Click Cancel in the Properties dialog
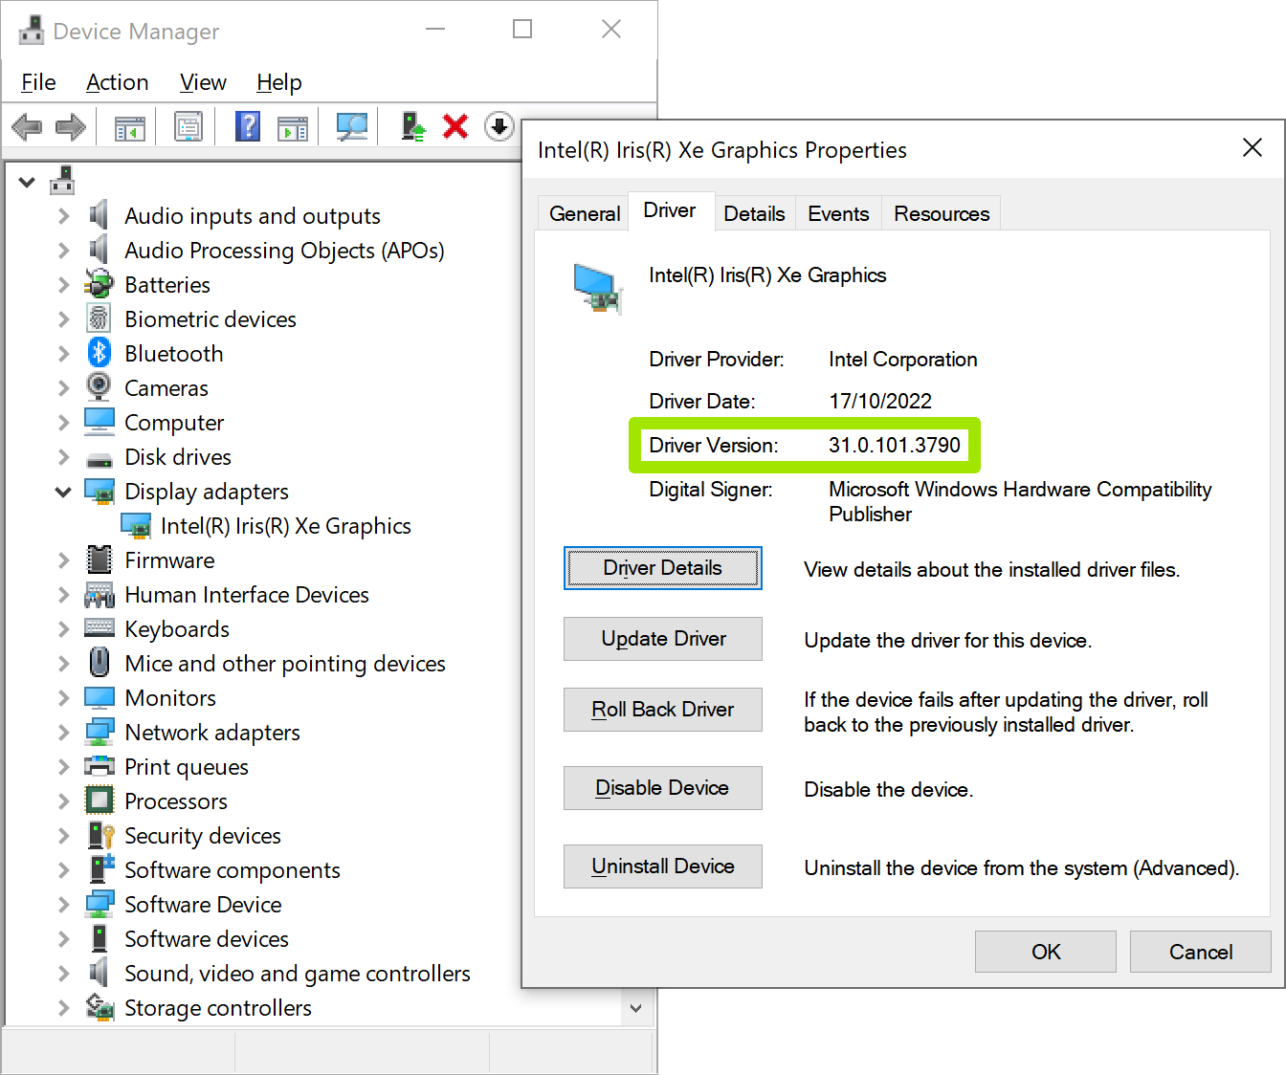Image resolution: width=1286 pixels, height=1075 pixels. 1201,952
